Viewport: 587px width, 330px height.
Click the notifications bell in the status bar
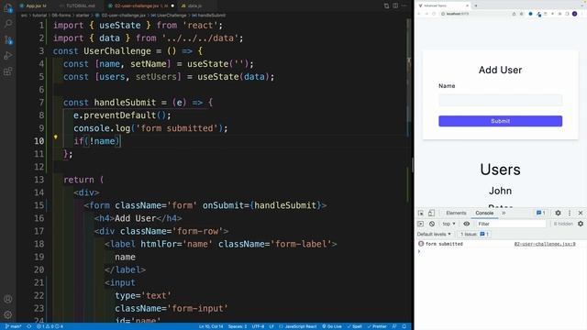(x=404, y=326)
